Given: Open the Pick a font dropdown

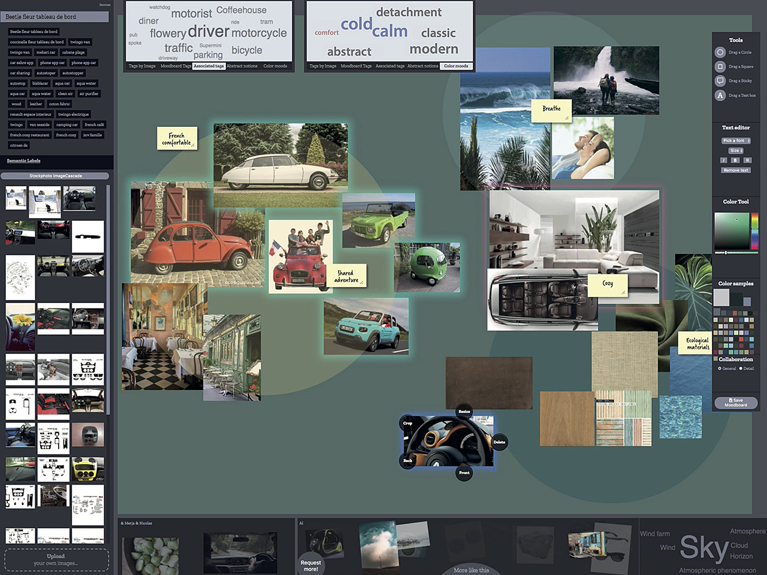Looking at the screenshot, I should tap(736, 141).
